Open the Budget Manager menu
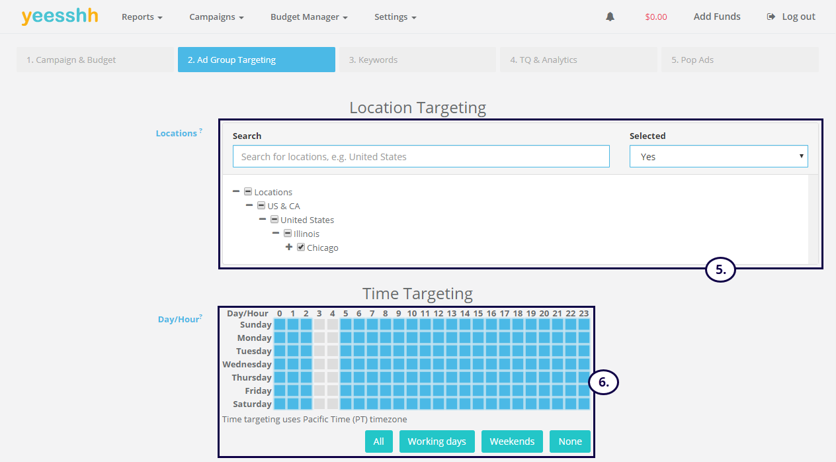Viewport: 836px width, 462px height. coord(308,17)
